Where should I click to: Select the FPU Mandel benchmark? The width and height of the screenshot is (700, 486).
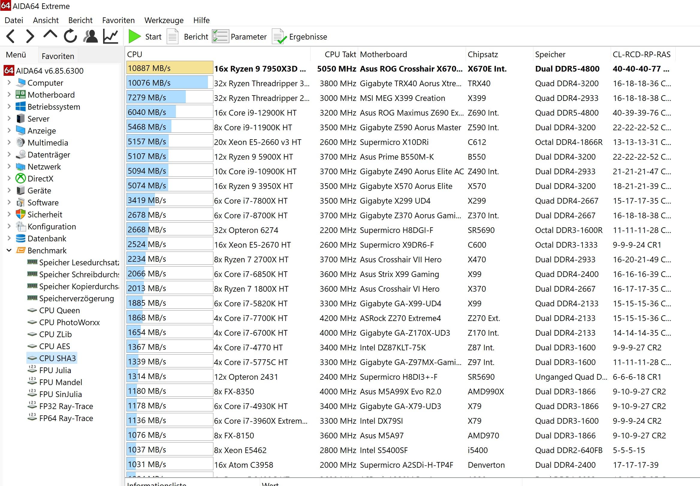[x=61, y=382]
